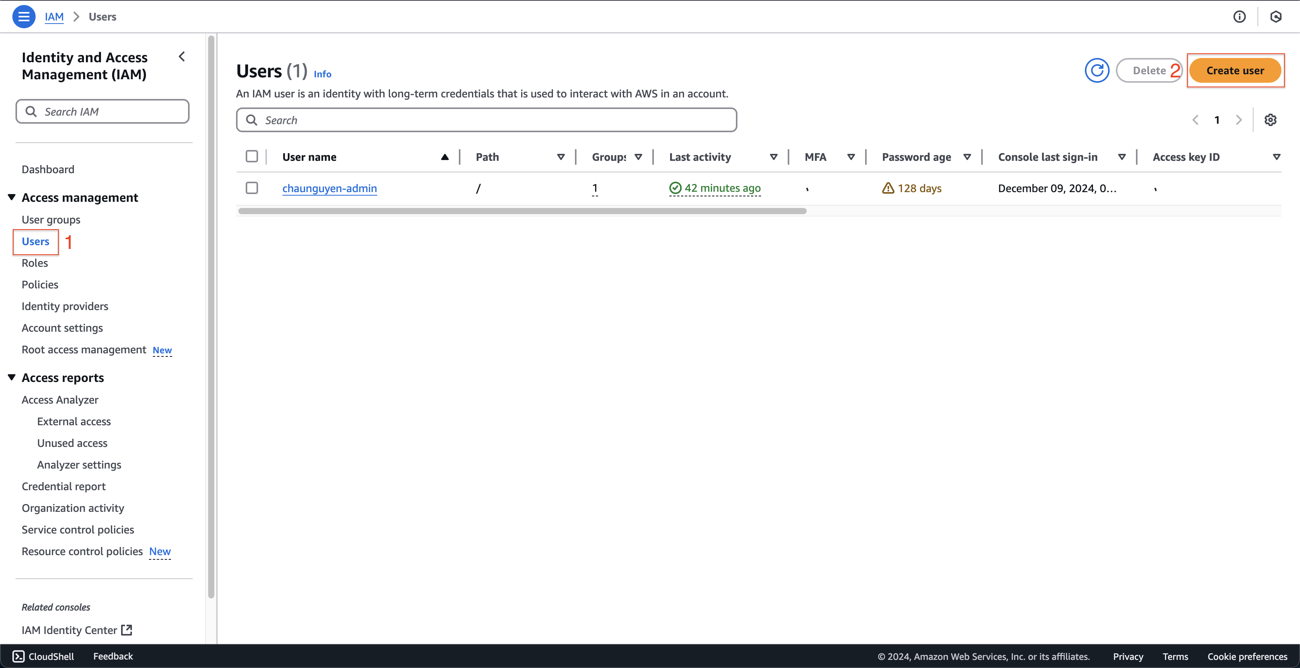Viewport: 1300px width, 668px height.
Task: Open IAM Identity Center external link
Action: (77, 630)
